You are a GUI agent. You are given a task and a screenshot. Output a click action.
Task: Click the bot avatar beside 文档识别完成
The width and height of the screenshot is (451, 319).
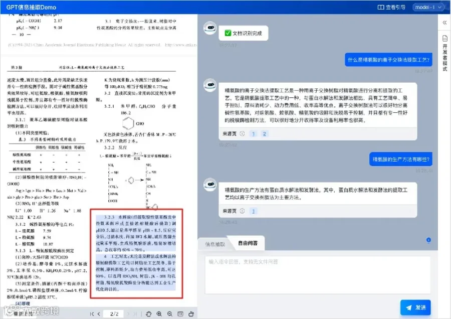click(210, 28)
